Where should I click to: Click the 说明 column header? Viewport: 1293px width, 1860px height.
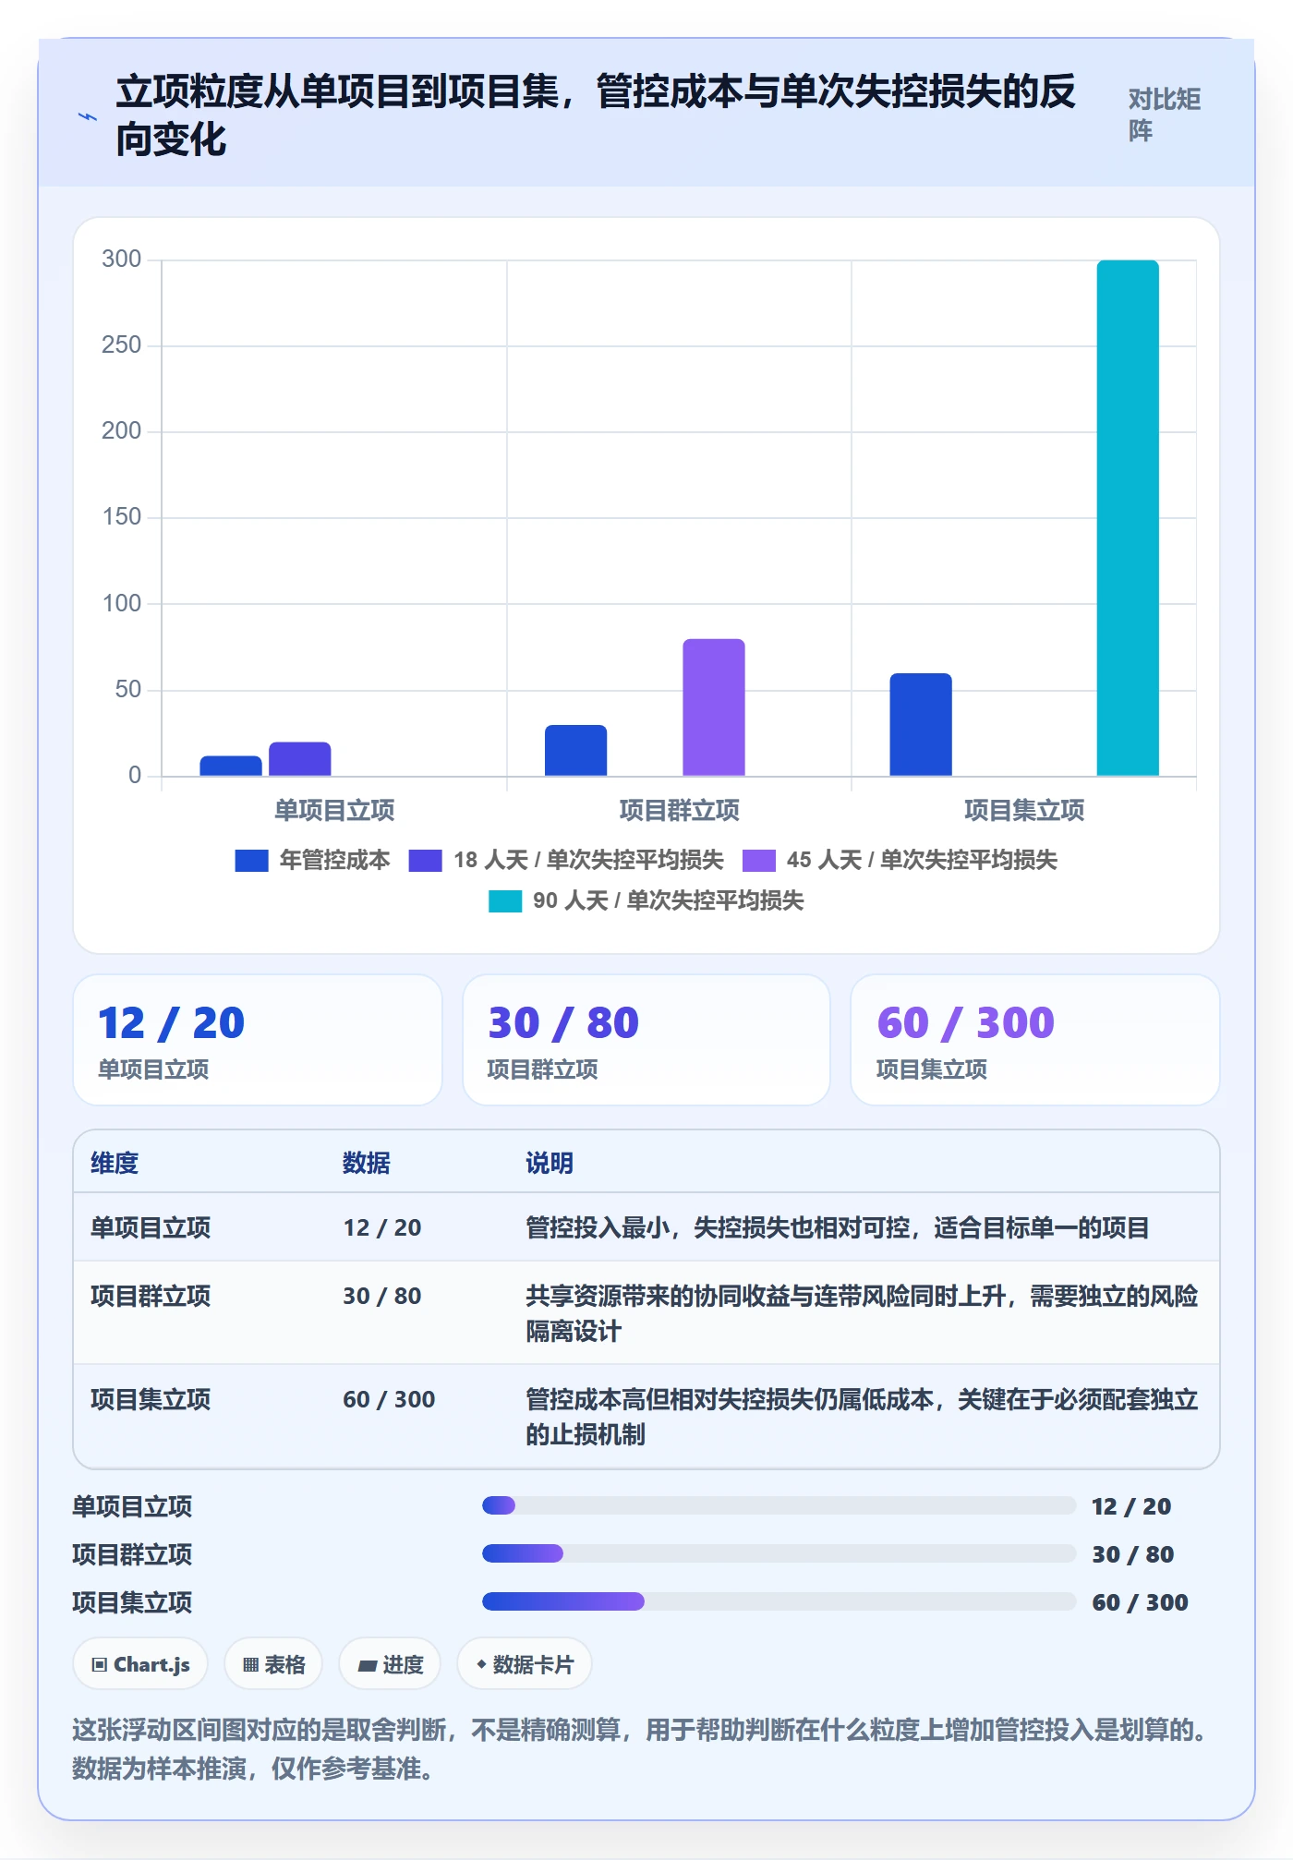click(550, 1164)
